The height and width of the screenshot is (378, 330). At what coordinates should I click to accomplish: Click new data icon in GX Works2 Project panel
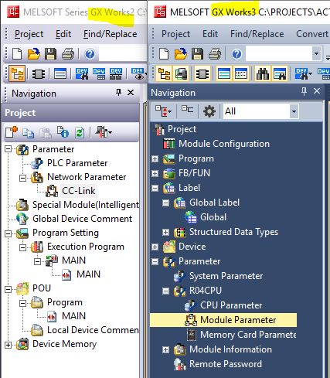[x=12, y=132]
